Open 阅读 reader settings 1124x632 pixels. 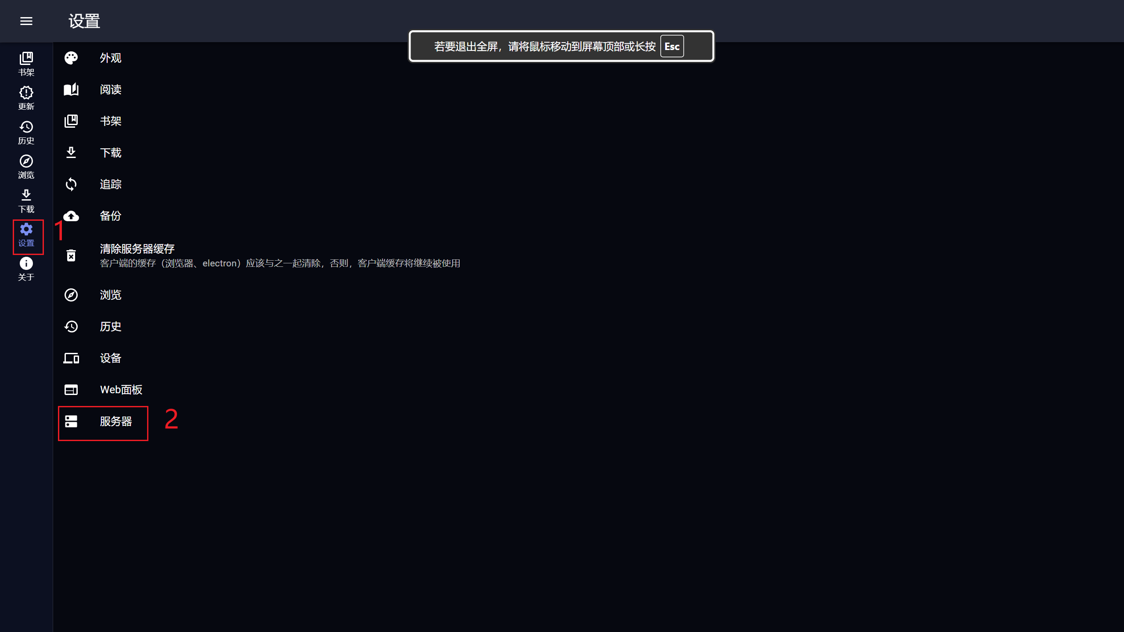110,90
